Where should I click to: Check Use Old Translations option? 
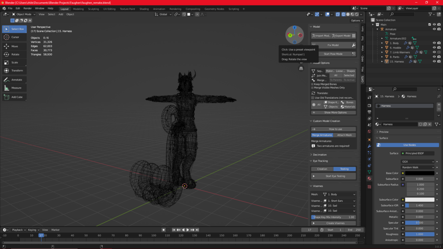click(313, 98)
